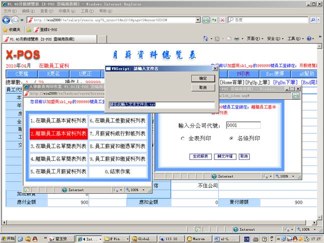This screenshot has width=324, height=243.
Task: Click the printer icon in command bar
Action: click(236, 39)
